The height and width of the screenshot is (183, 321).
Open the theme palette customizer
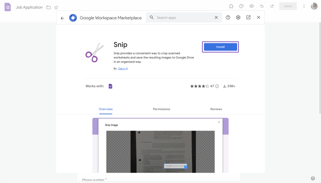coord(241,6)
